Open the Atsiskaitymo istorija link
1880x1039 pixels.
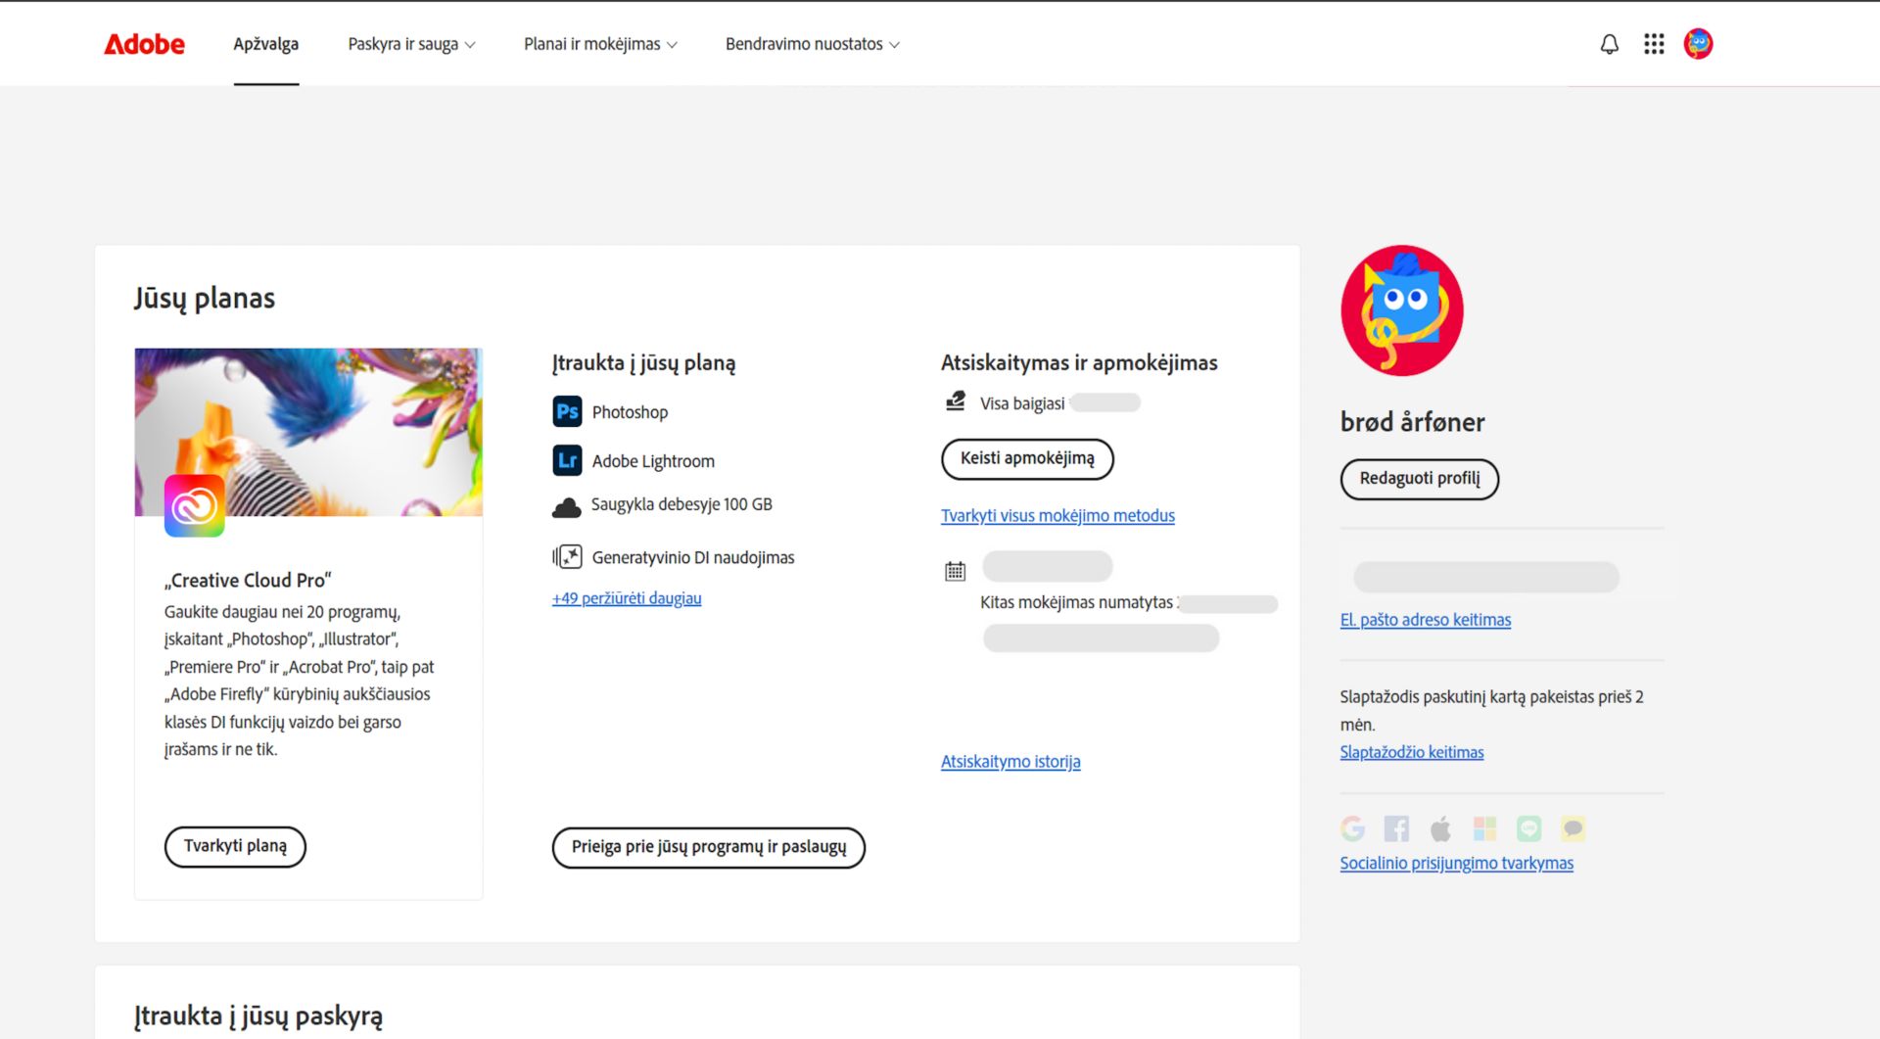tap(1010, 761)
